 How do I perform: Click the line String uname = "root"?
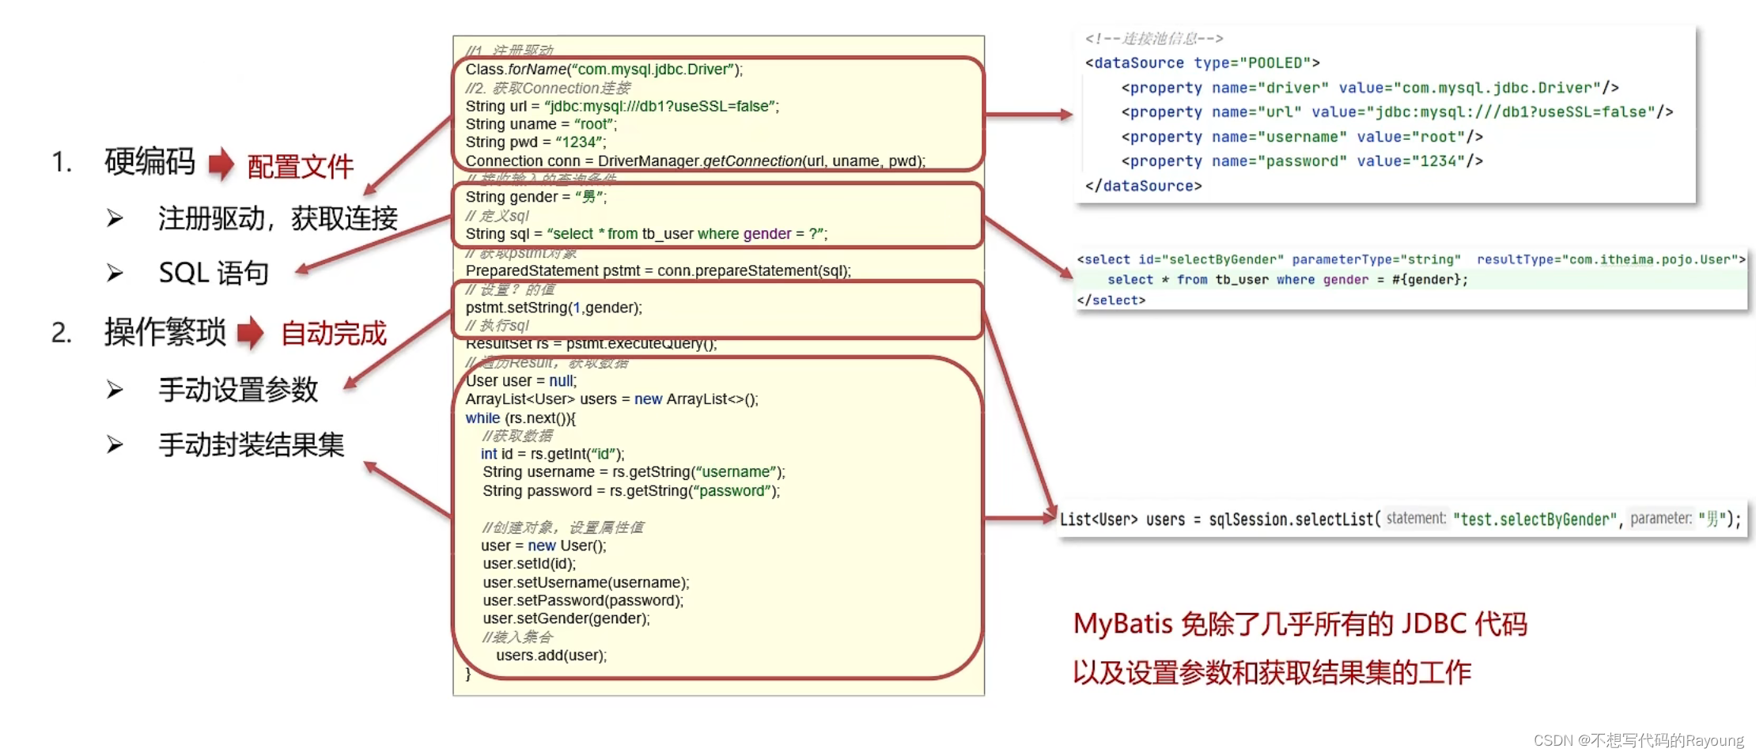point(541,124)
